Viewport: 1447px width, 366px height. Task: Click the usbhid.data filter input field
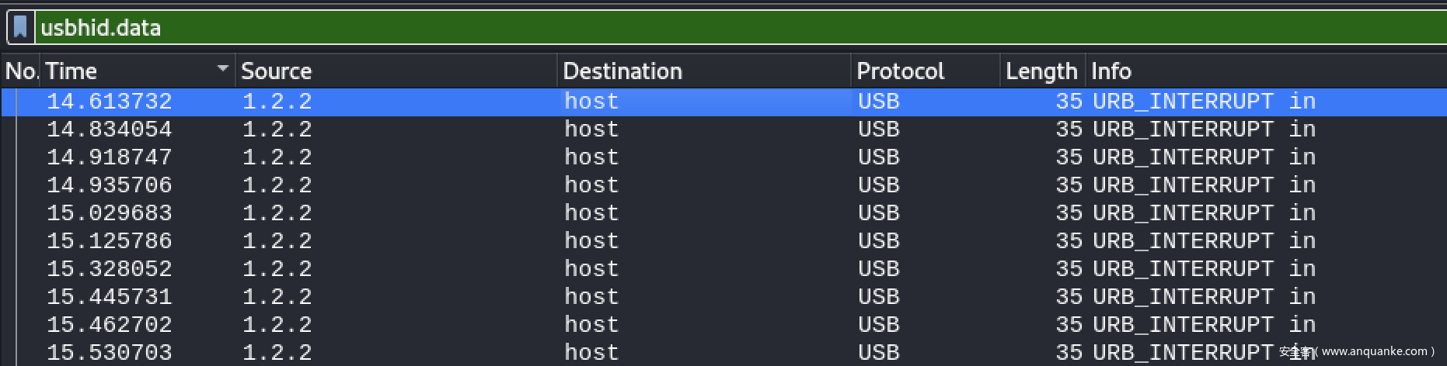pos(699,28)
